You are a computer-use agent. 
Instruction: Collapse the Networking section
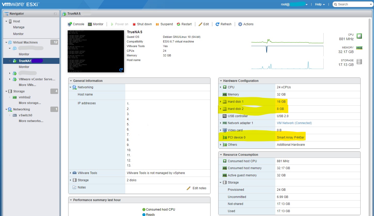tap(70, 87)
